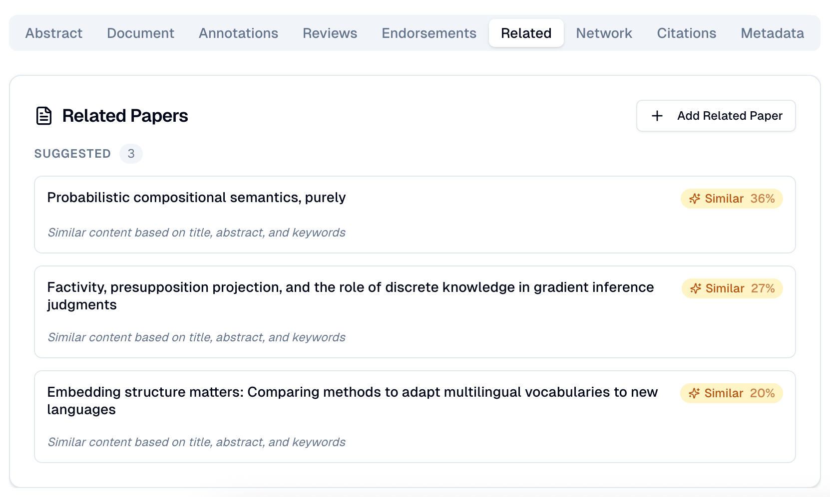Open Factivity, presupposition projection paper

click(350, 287)
